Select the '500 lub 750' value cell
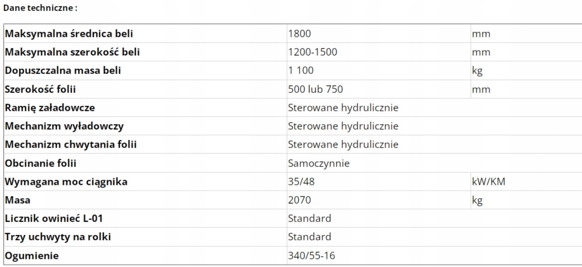The height and width of the screenshot is (267, 582). [315, 89]
